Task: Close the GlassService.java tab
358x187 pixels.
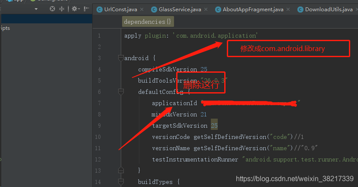Action: 206,10
